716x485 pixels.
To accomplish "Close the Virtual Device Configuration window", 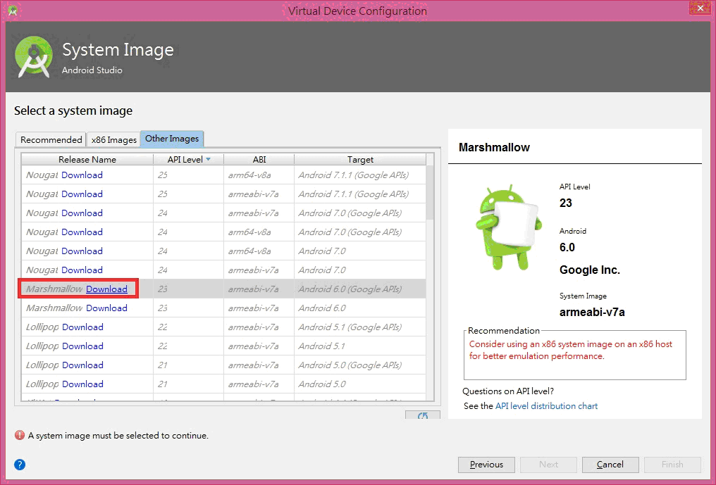I will click(700, 8).
